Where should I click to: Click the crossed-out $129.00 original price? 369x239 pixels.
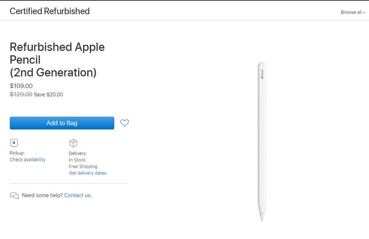tap(21, 94)
